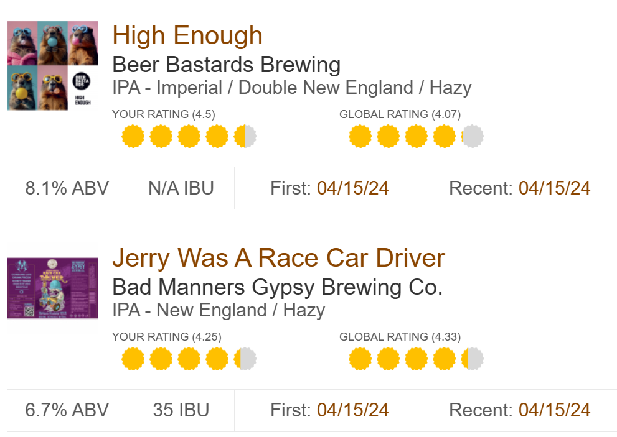
Task: Click the half-filled fifth star in High Enough your rating
Action: point(245,136)
